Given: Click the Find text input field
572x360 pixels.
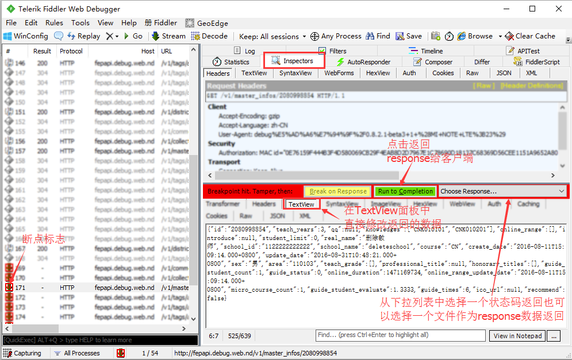Looking at the screenshot, I should (x=401, y=335).
